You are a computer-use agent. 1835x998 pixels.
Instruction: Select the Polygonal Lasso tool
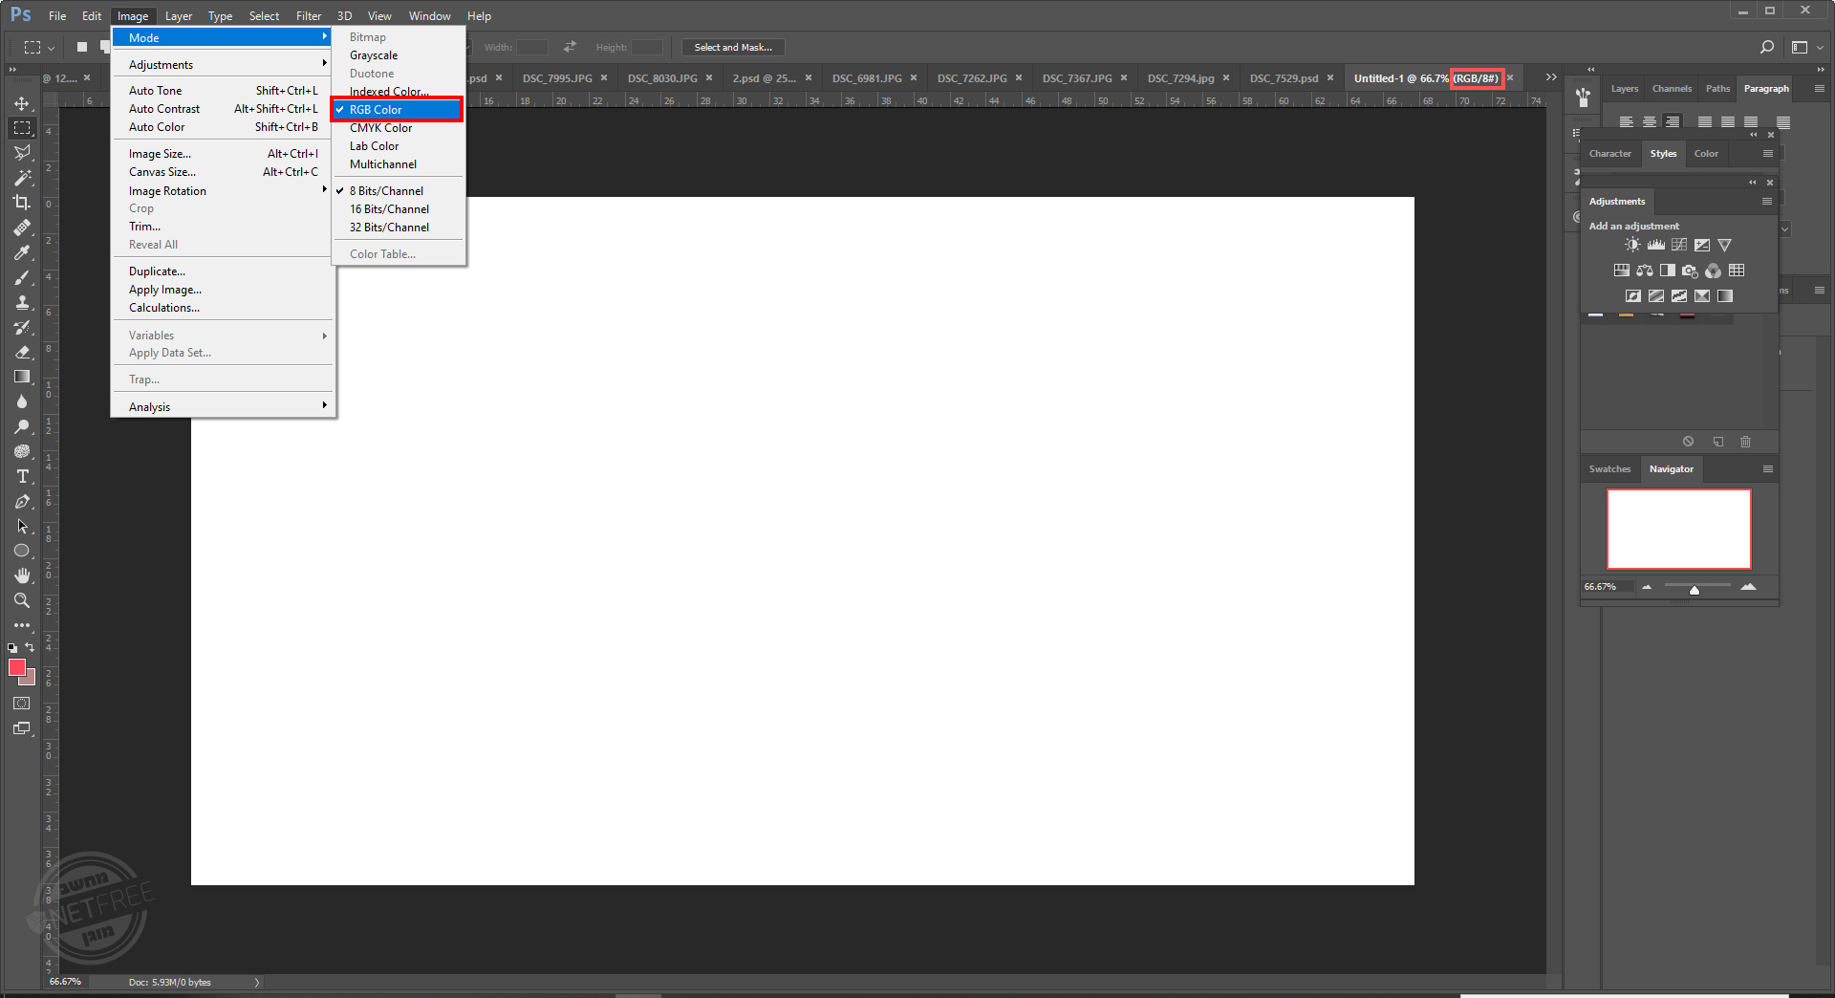point(22,153)
